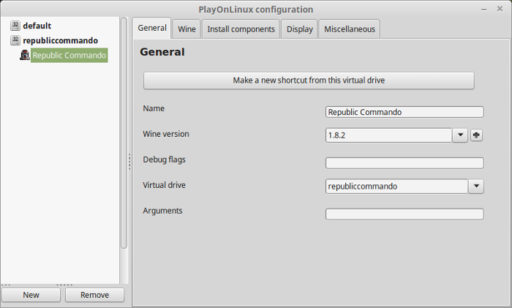
Task: Click the Remove button
Action: click(94, 295)
